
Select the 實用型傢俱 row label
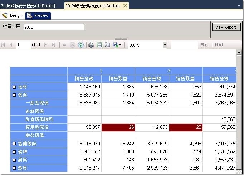click(x=37, y=127)
